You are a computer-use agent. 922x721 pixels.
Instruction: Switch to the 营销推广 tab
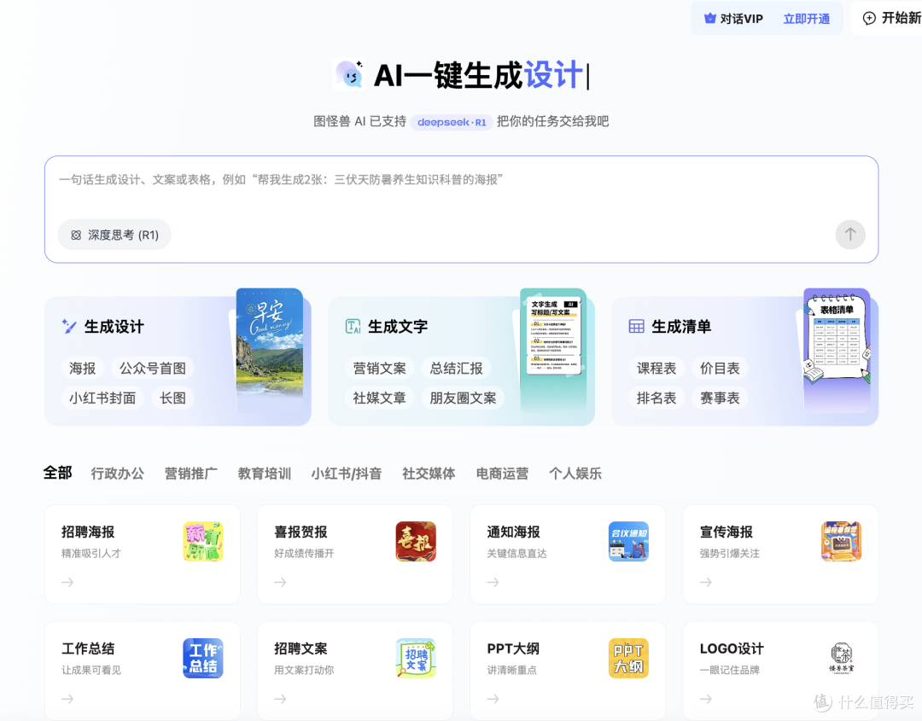click(191, 473)
